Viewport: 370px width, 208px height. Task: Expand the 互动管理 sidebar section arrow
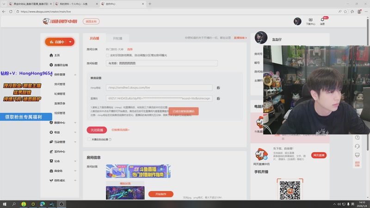click(75, 142)
